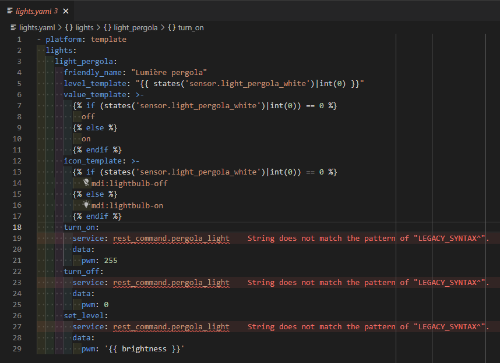Screen dimensions: 500x363
Task: Click the 'service' key on line 23
Action: (x=89, y=283)
